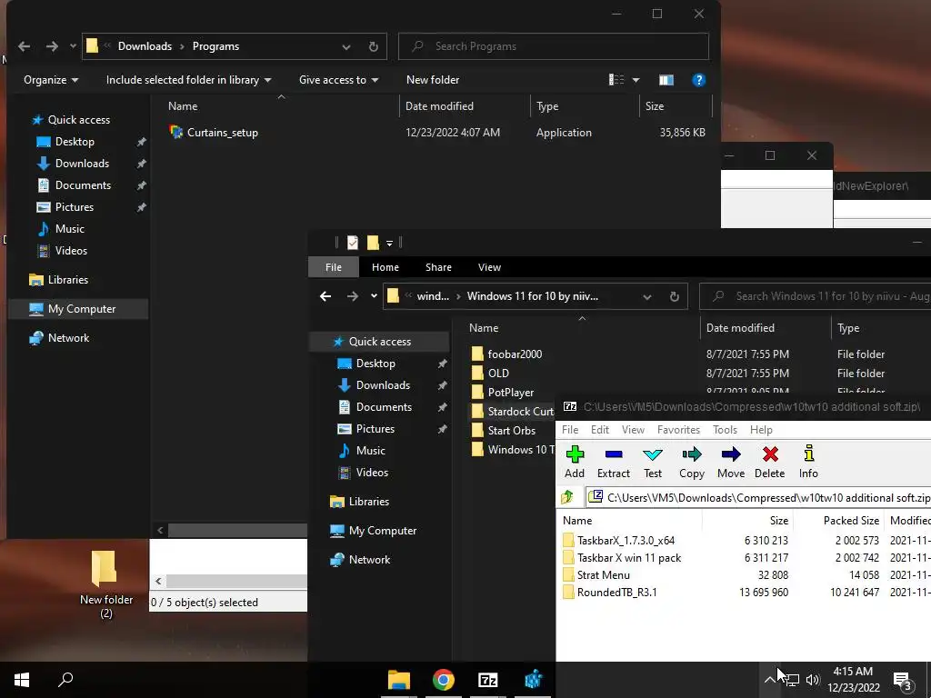Switch to View ribbon tab
This screenshot has width=931, height=698.
489,267
